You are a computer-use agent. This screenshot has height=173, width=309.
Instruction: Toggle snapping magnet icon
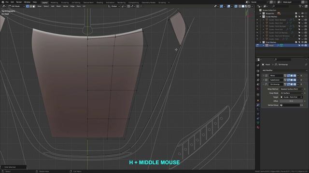[x=128, y=6]
